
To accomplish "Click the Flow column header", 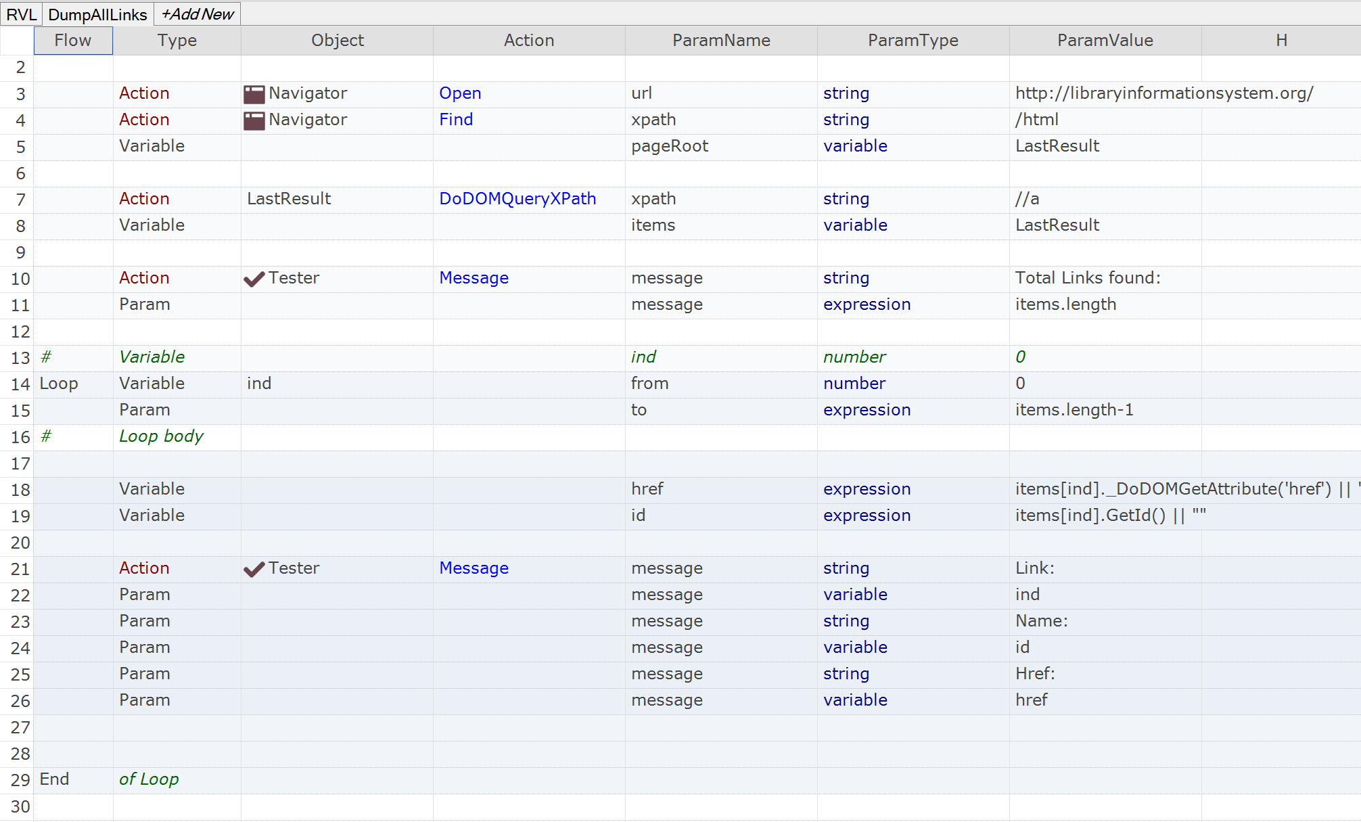I will point(73,41).
